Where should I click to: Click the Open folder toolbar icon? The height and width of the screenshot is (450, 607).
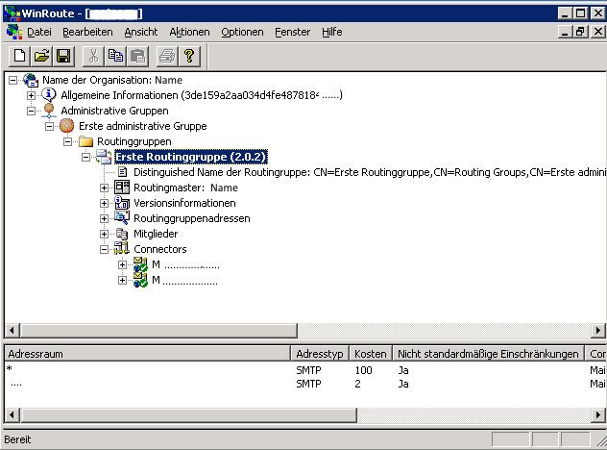(42, 56)
